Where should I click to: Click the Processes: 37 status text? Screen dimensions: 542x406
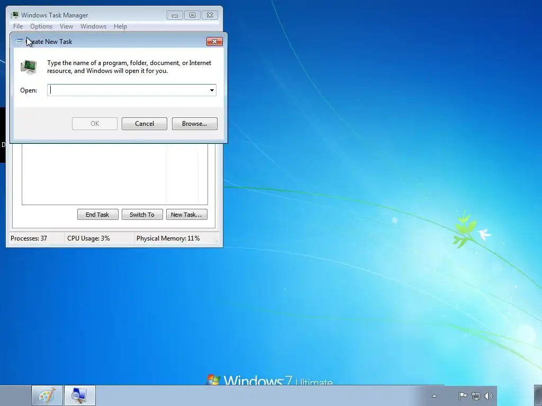click(x=29, y=238)
